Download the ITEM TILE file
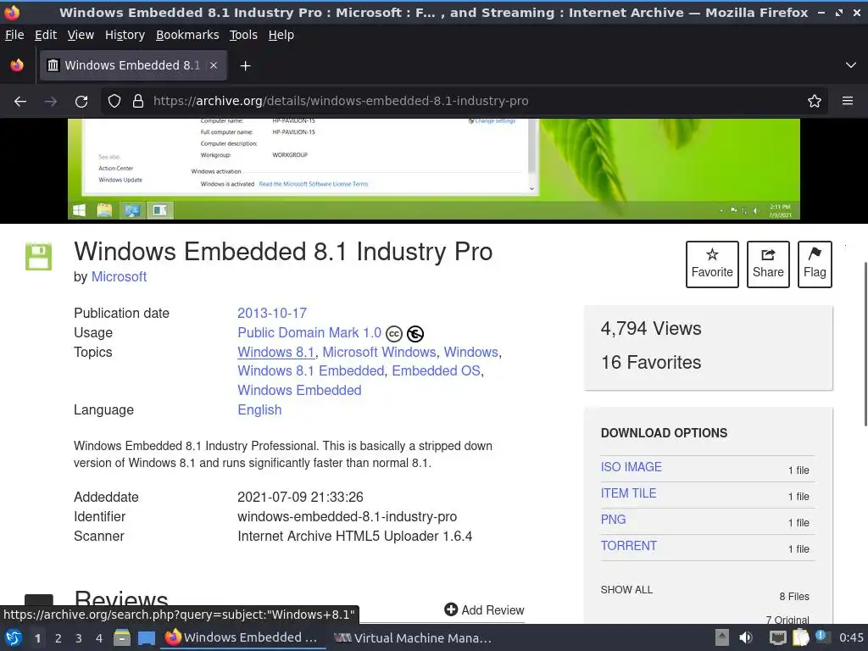This screenshot has height=651, width=868. pyautogui.click(x=628, y=493)
